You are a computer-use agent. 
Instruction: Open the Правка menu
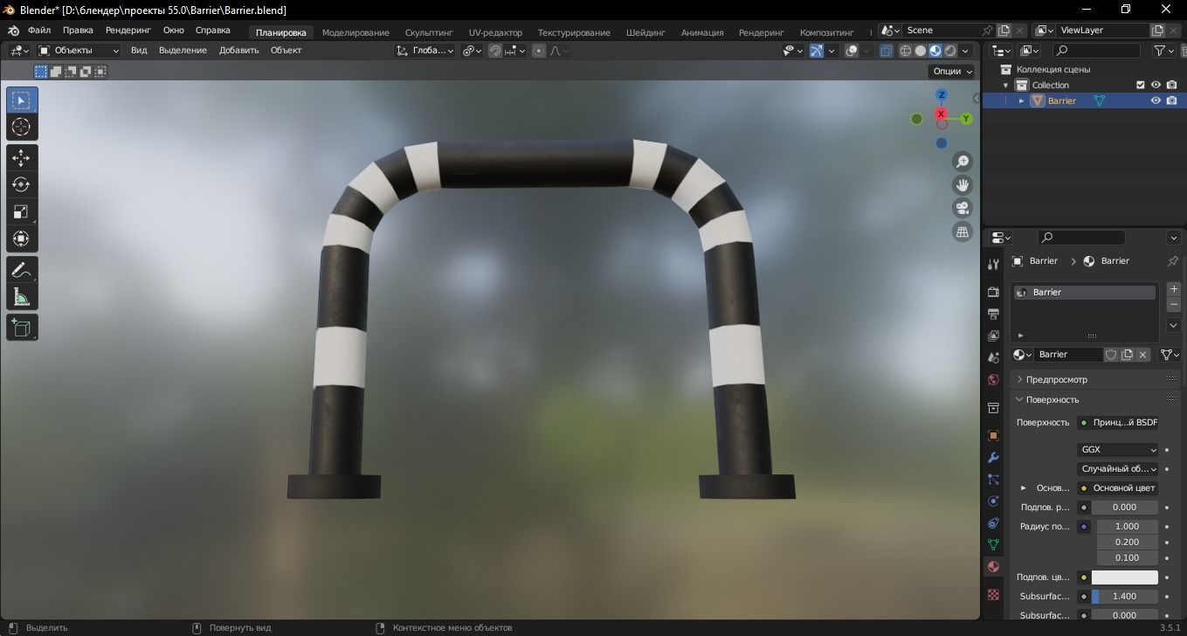pyautogui.click(x=78, y=31)
